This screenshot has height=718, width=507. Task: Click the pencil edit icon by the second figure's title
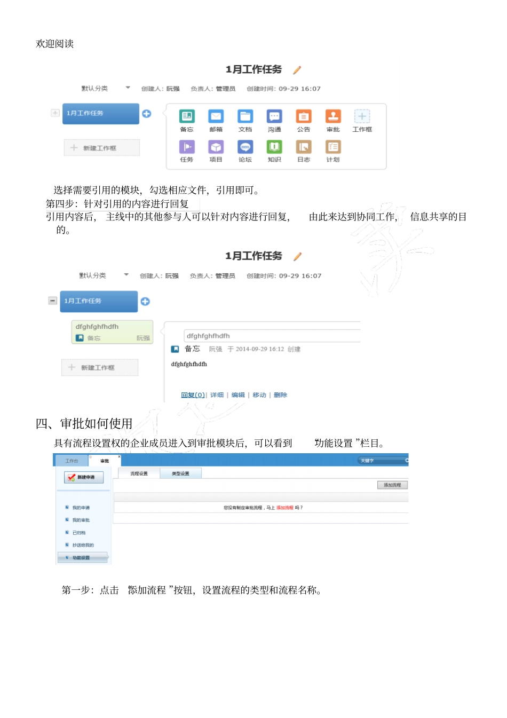click(297, 256)
